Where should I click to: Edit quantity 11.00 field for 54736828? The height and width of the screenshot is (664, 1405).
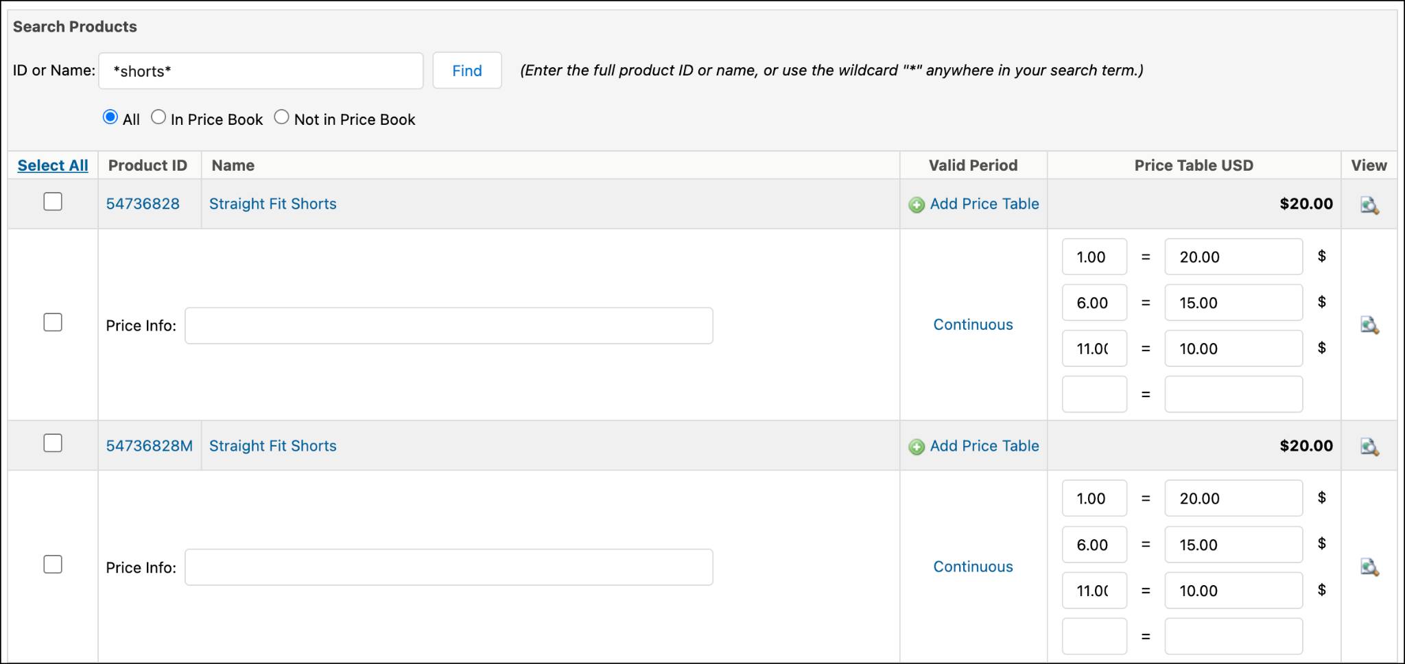[1094, 348]
